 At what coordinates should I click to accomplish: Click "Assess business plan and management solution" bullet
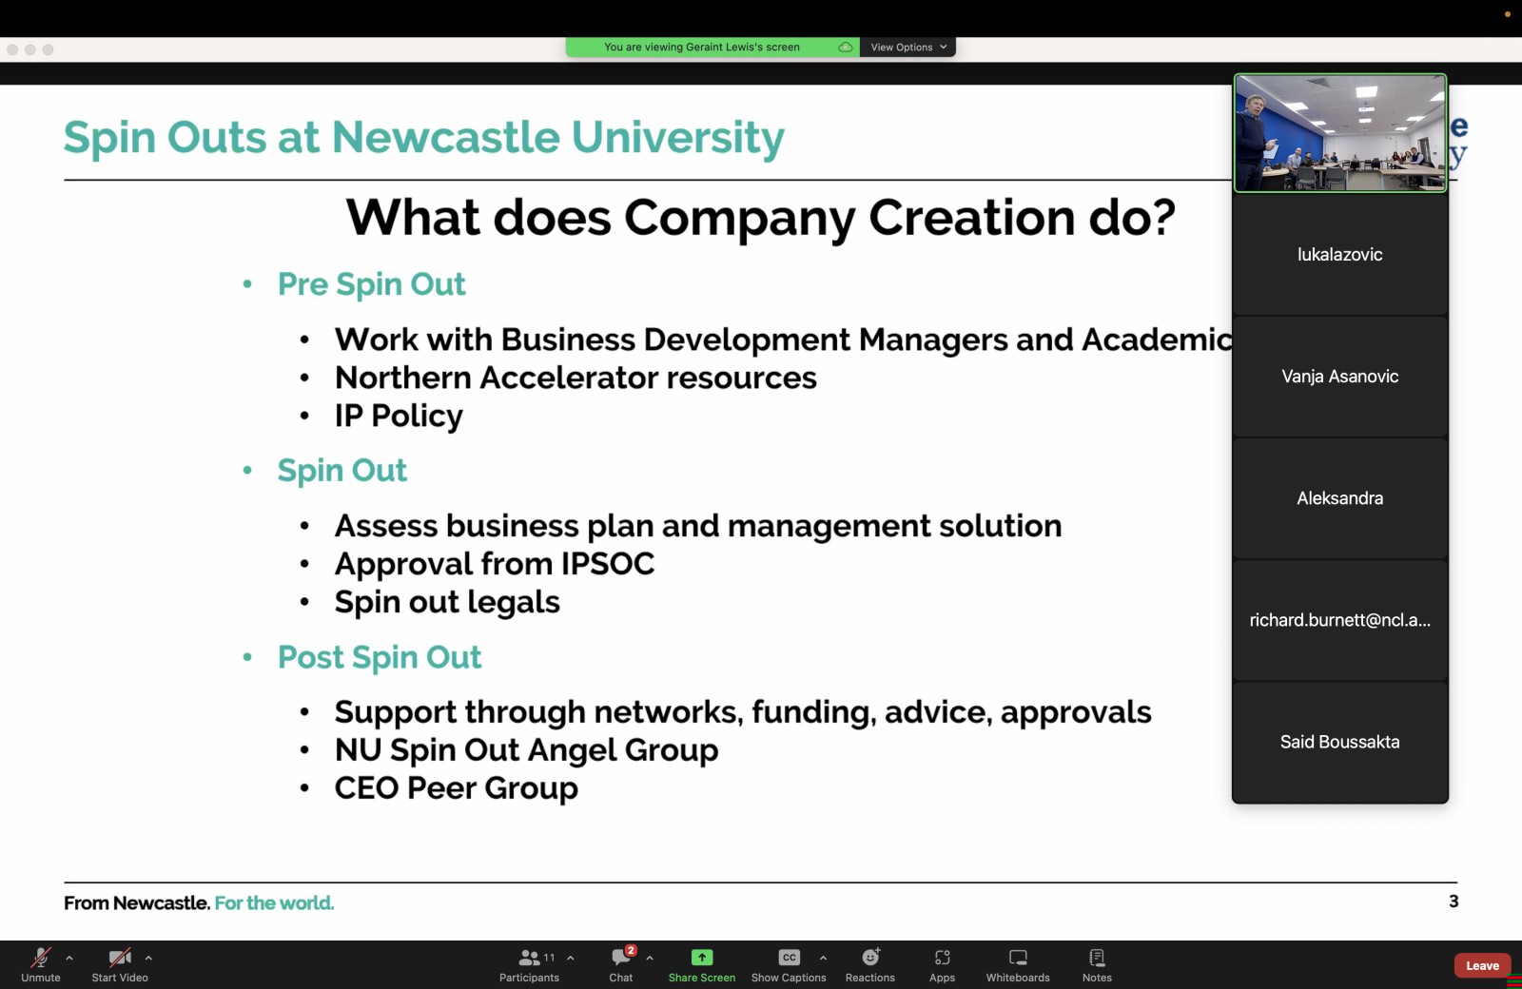pyautogui.click(x=698, y=526)
